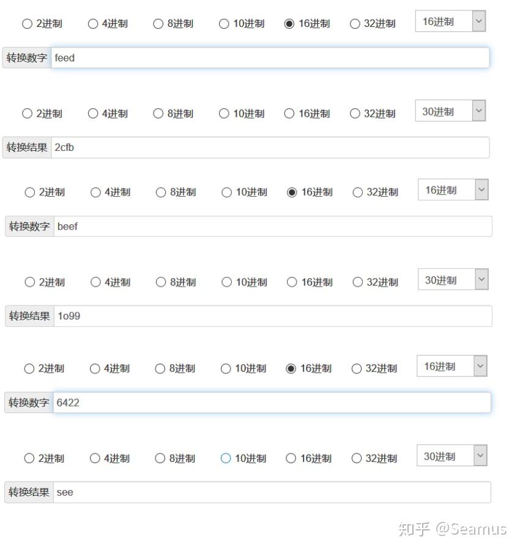Select 4进制 radio in the last row

(94, 458)
